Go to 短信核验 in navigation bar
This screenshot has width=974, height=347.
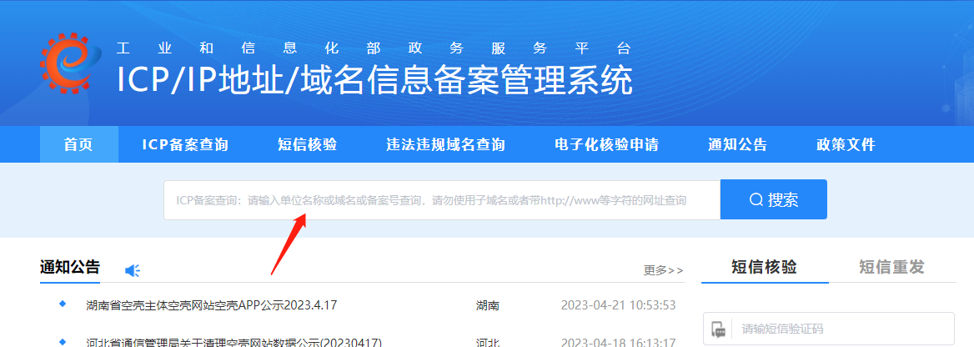click(308, 145)
